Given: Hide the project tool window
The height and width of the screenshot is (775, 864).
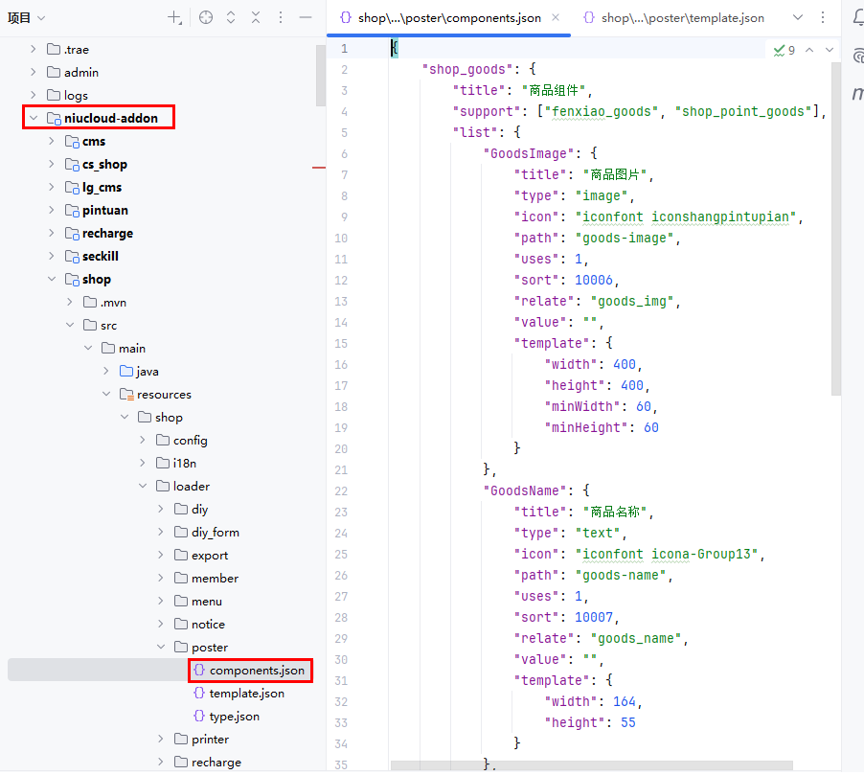Looking at the screenshot, I should pyautogui.click(x=306, y=17).
